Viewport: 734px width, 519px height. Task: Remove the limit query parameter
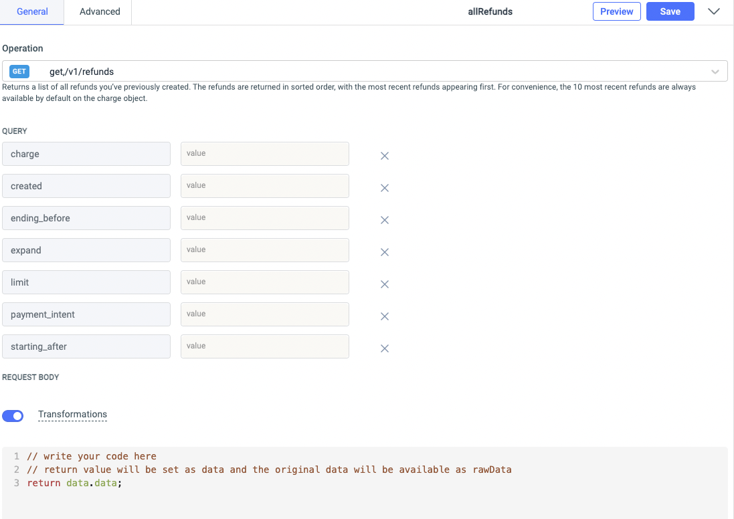385,284
